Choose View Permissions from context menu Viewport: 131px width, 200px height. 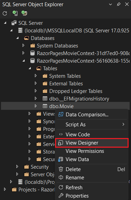tap(92, 151)
